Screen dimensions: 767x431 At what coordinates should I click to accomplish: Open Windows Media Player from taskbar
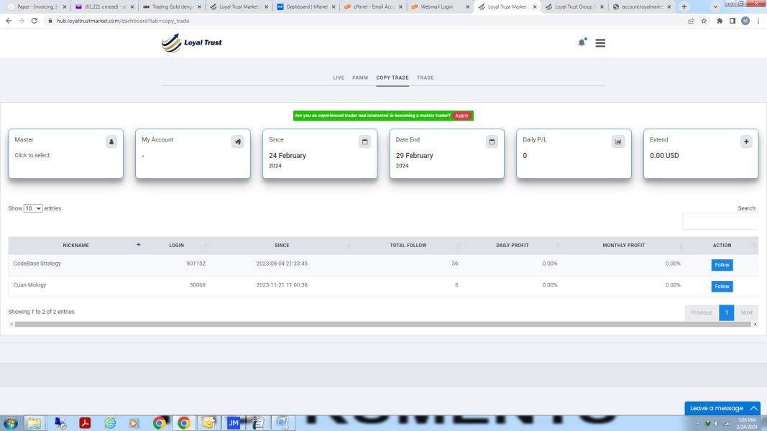tap(134, 423)
